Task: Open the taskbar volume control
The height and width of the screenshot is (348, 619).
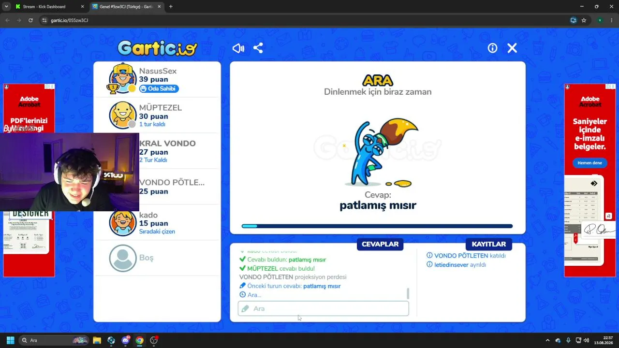Action: pyautogui.click(x=586, y=340)
